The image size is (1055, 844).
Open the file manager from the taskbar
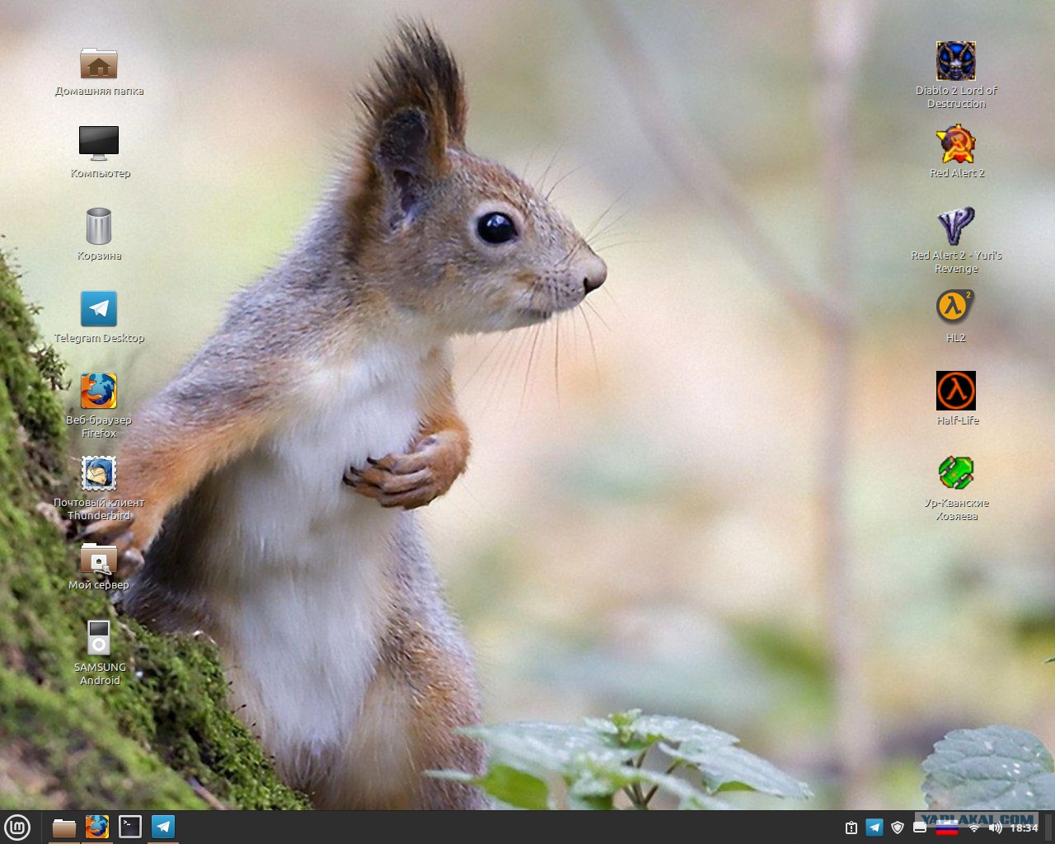tap(64, 827)
